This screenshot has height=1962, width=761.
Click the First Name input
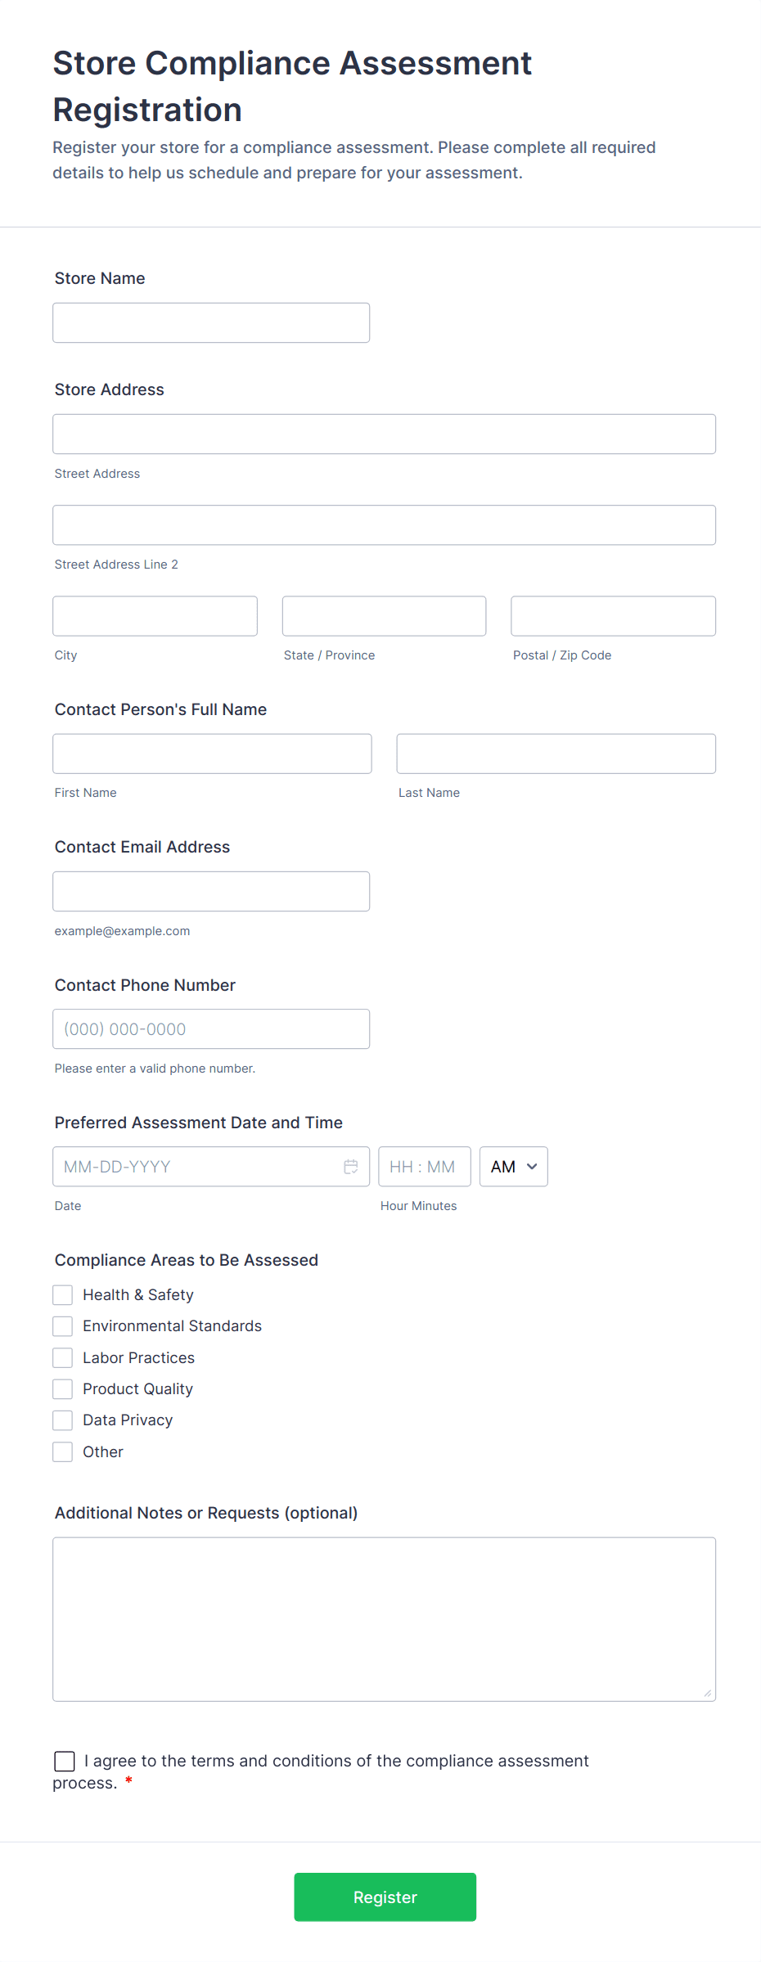pyautogui.click(x=212, y=754)
